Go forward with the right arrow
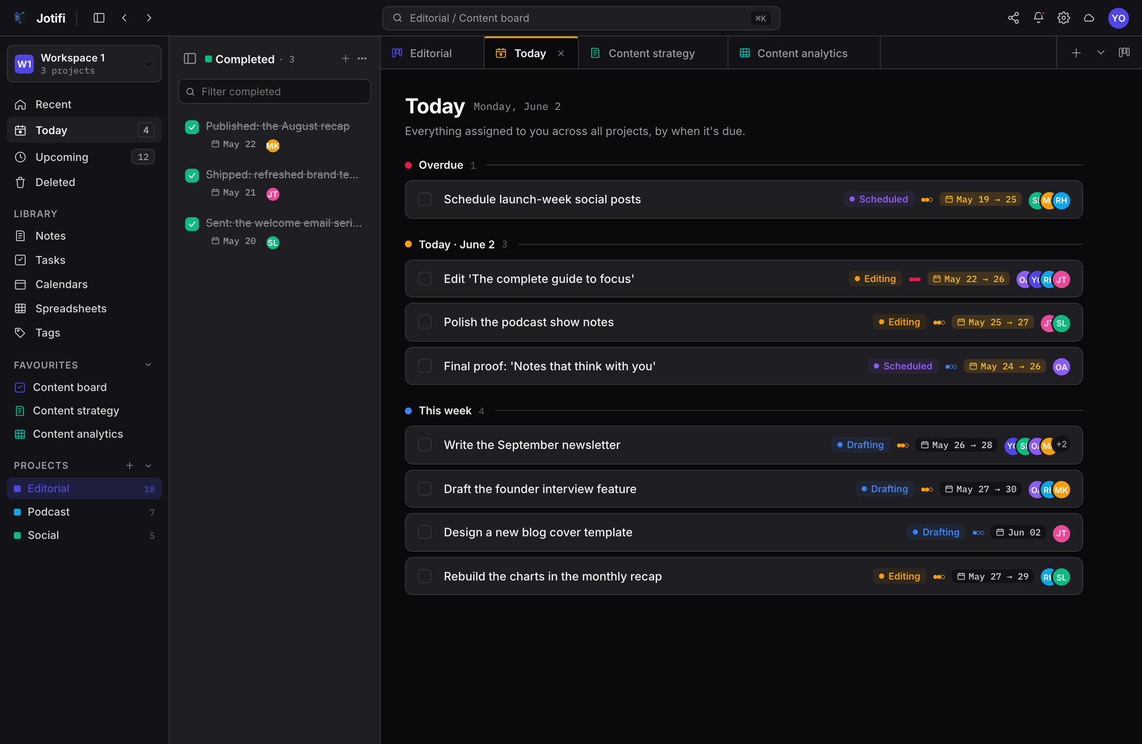Image resolution: width=1142 pixels, height=744 pixels. click(149, 18)
